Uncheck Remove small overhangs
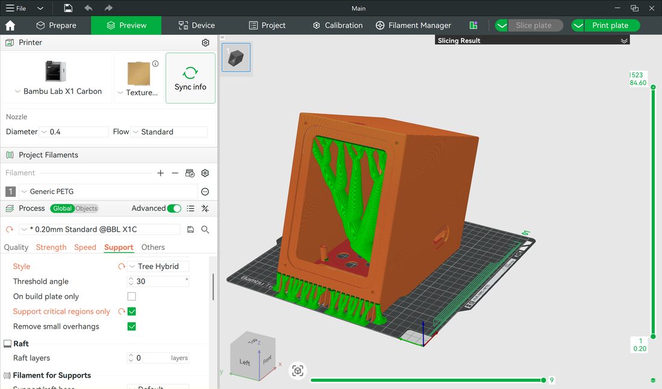This screenshot has height=389, width=662. 132,326
